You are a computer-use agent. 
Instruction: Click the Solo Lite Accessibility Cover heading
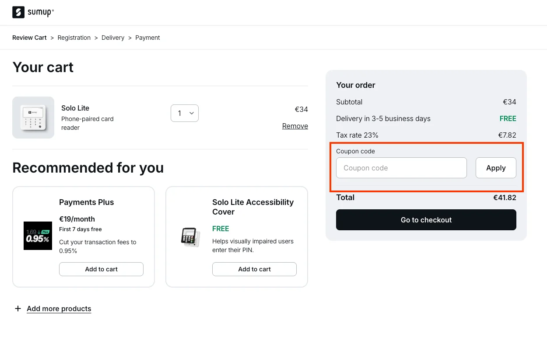253,207
